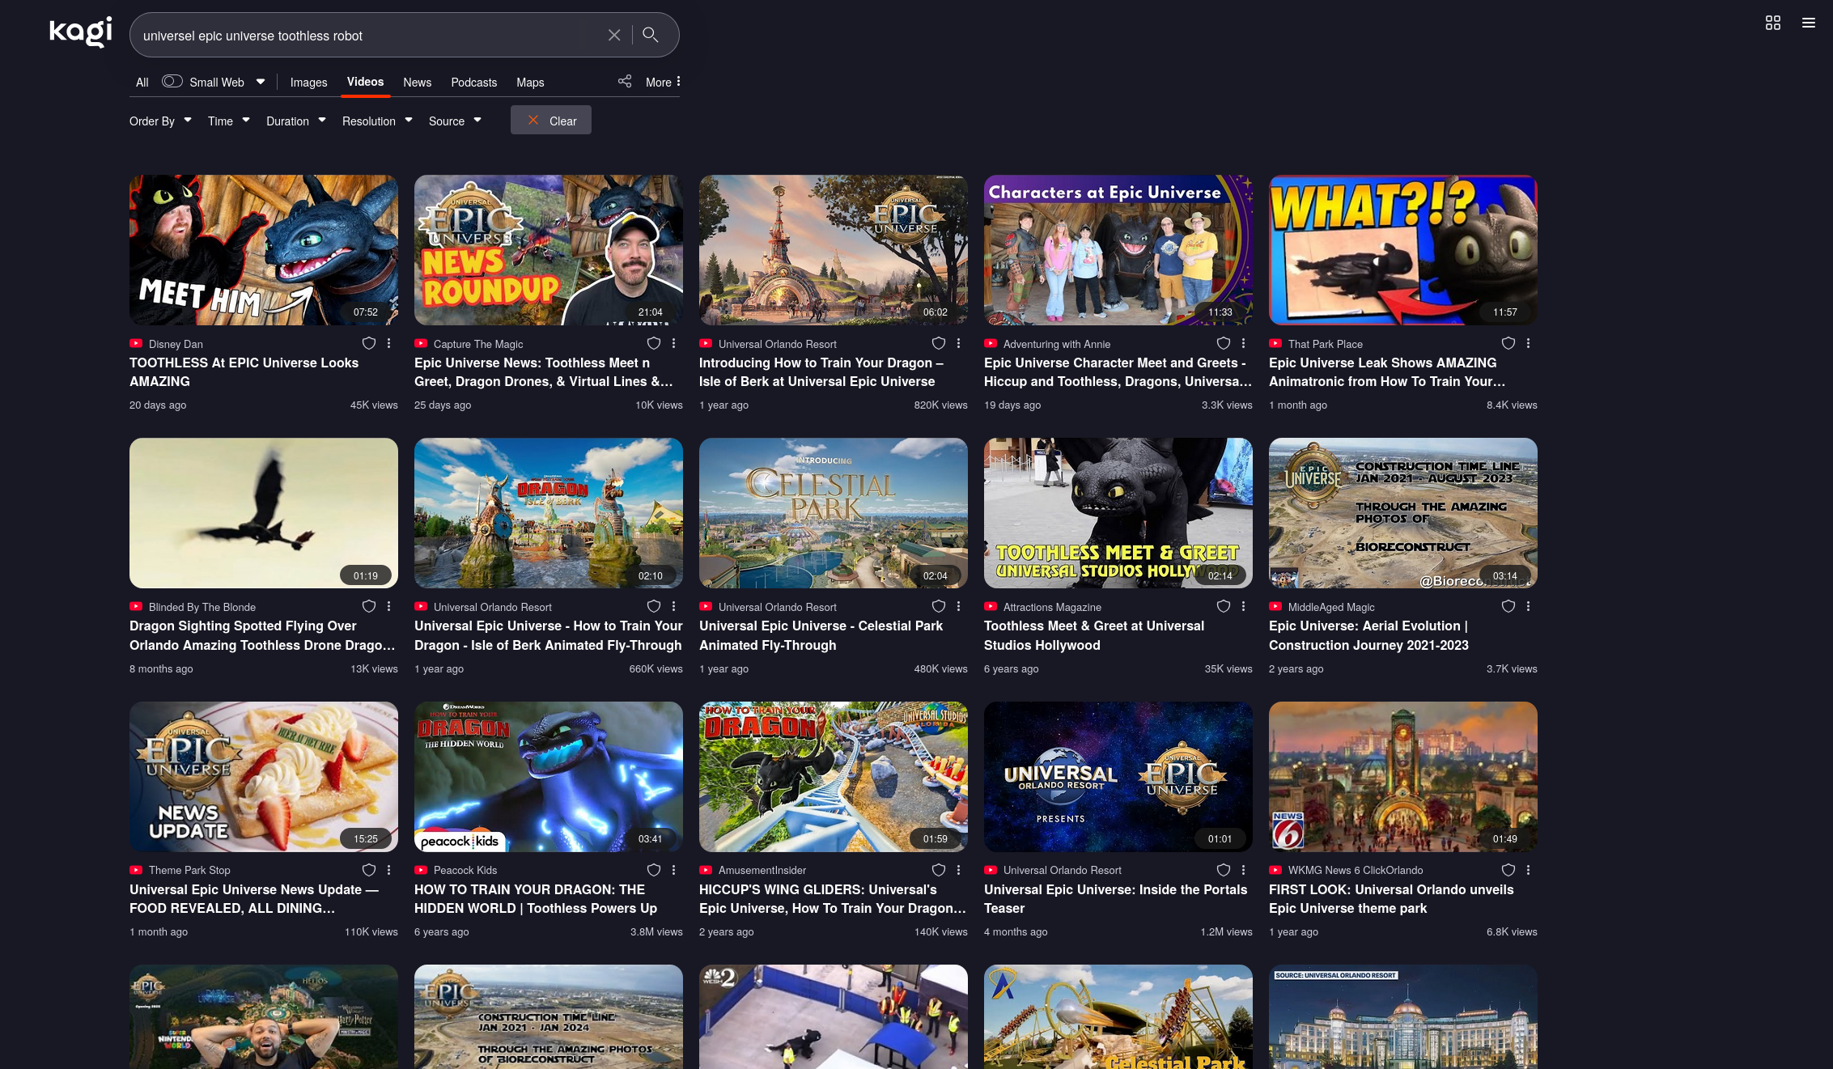Click the Kagi logo
1833x1069 pixels.
[81, 32]
